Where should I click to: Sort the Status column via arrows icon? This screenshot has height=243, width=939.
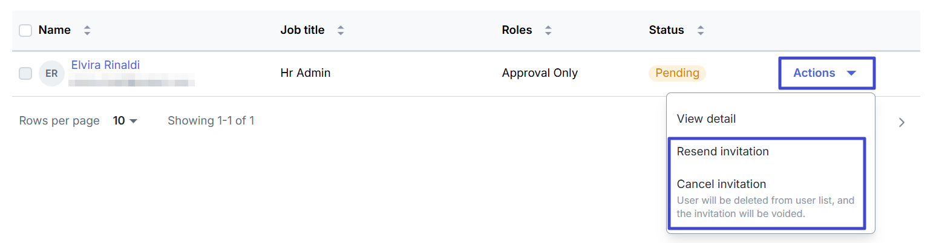click(701, 30)
